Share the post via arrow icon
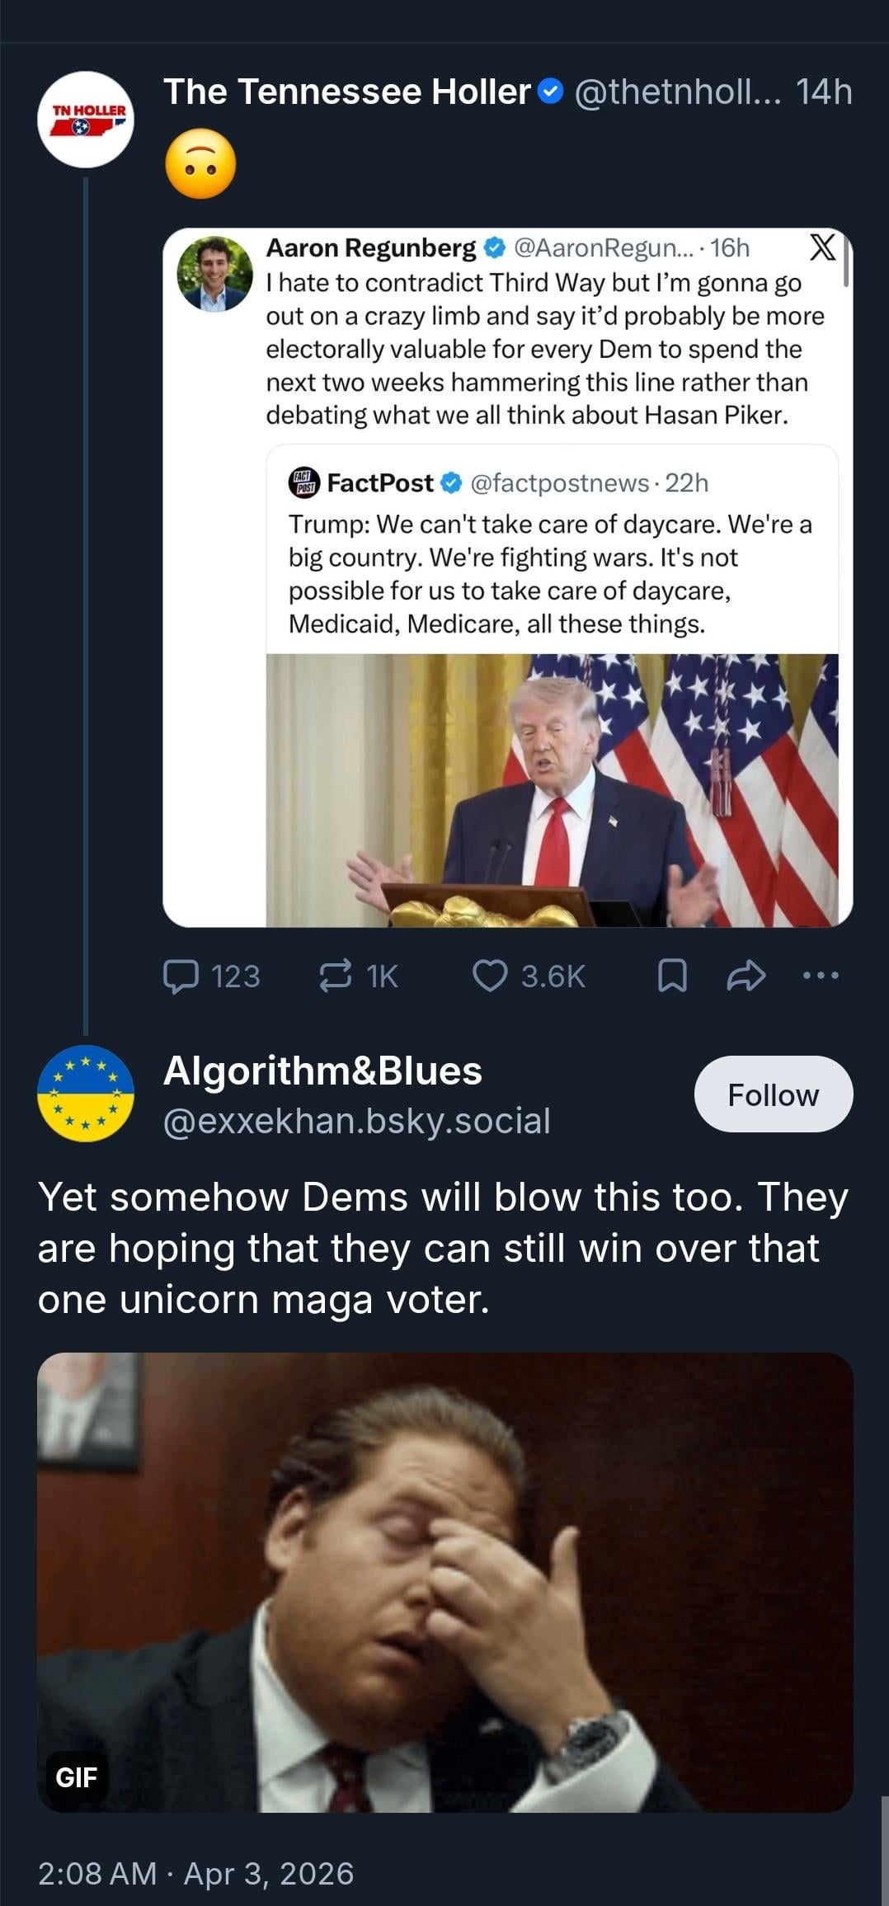889x1906 pixels. click(x=746, y=976)
